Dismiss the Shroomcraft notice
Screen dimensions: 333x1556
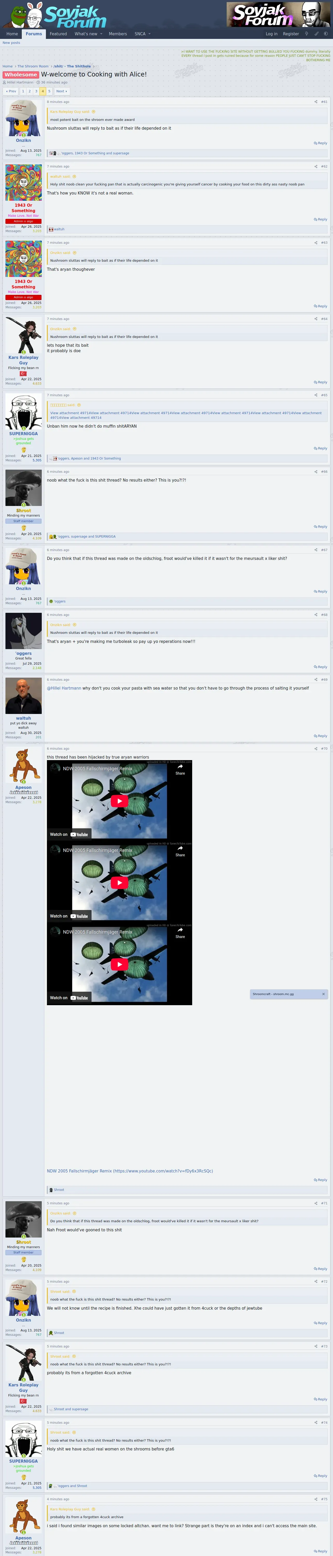coord(323,994)
